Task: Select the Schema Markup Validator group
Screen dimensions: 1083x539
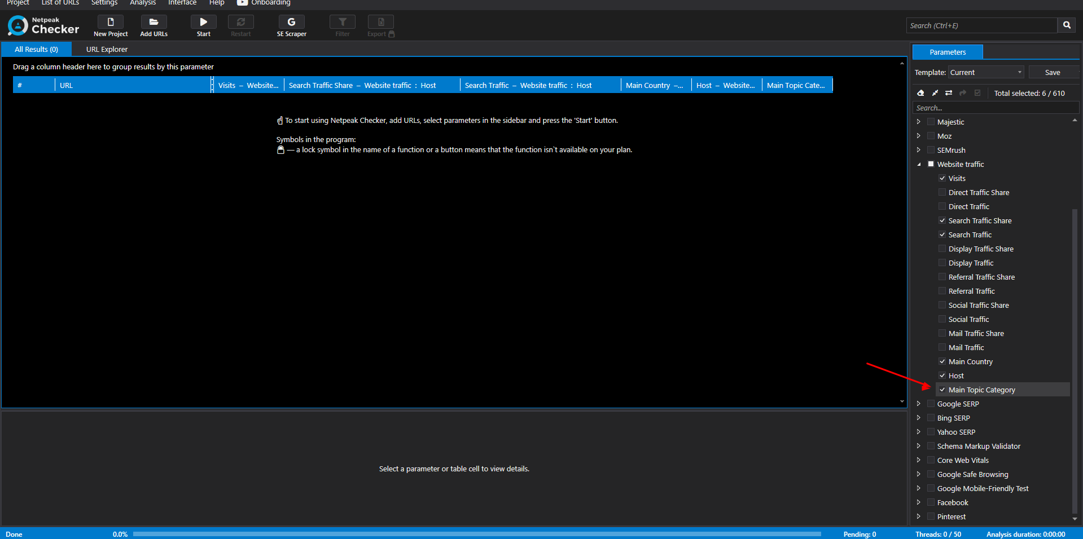Action: 979,446
